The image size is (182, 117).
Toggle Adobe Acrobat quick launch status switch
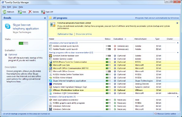tap(108, 46)
